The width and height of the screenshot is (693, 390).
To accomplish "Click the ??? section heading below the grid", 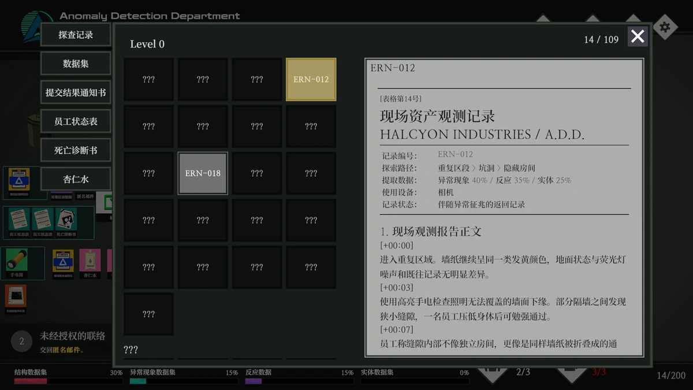I will [x=131, y=350].
